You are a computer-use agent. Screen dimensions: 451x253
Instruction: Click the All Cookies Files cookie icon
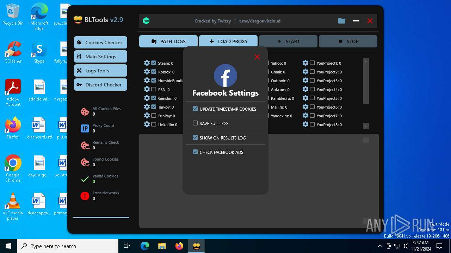[x=85, y=111]
